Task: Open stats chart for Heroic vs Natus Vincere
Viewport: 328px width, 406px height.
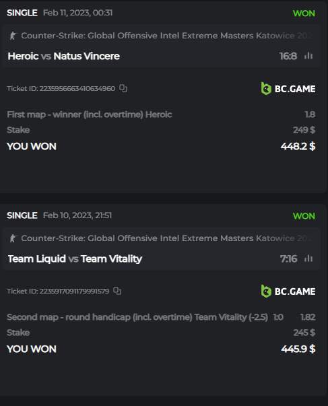Action: click(x=308, y=56)
